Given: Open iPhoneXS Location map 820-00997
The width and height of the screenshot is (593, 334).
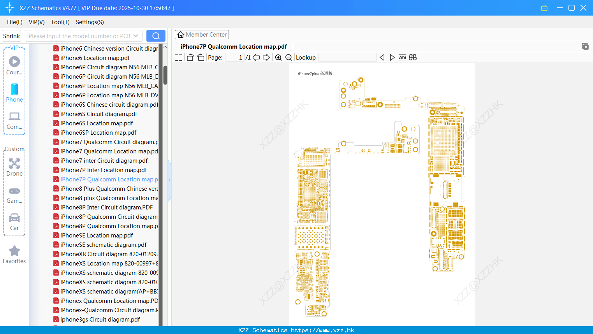Looking at the screenshot, I should (x=106, y=264).
